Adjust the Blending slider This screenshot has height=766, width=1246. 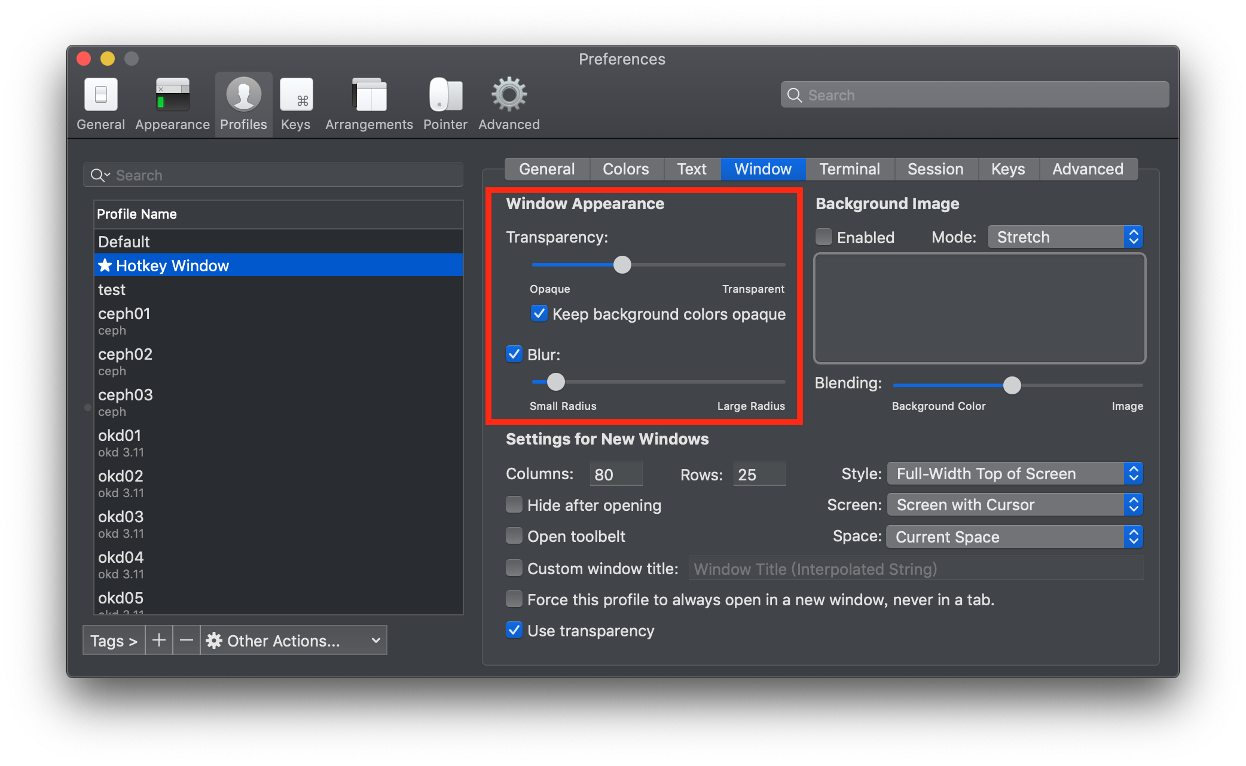[1012, 385]
